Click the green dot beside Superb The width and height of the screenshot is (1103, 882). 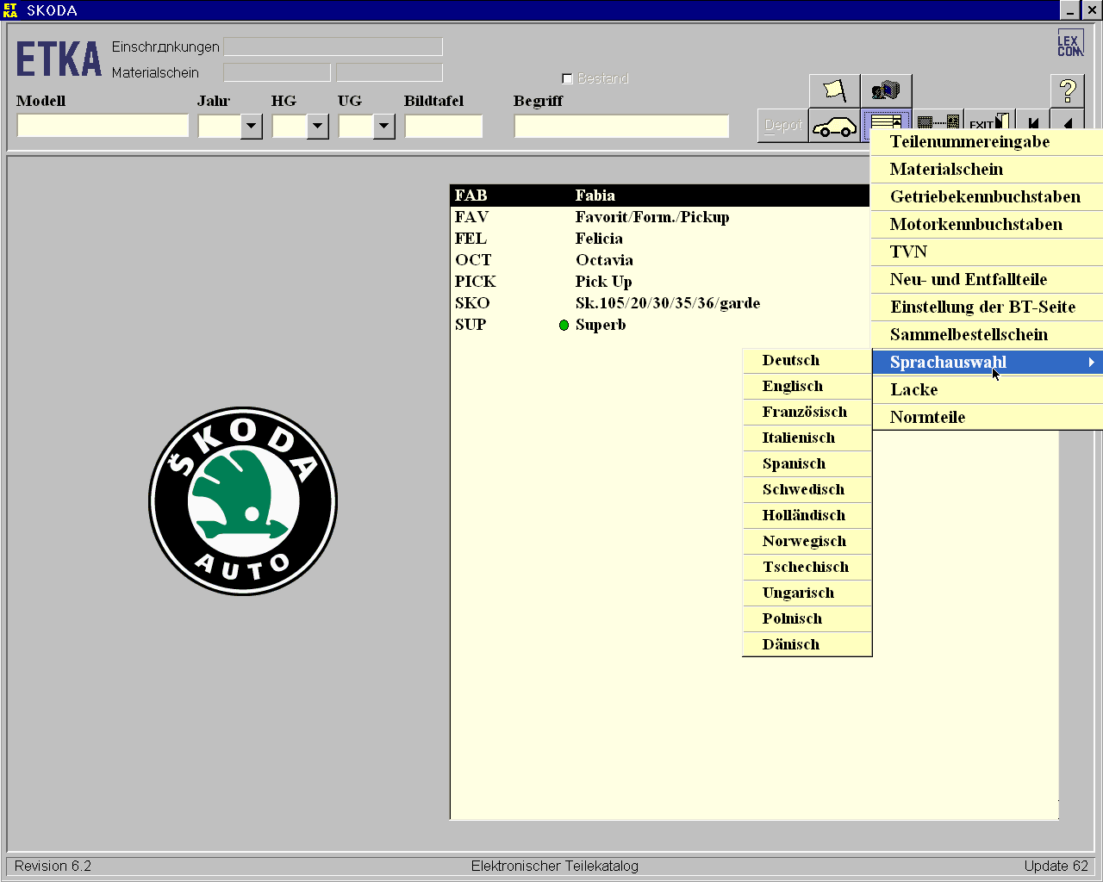pos(564,325)
